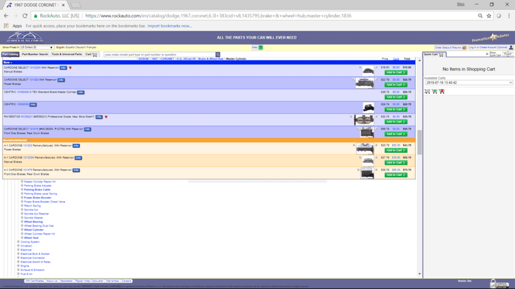This screenshot has width=515, height=289.
Task: Click the red delete-cart icon under Available Carts
Action: pos(442,91)
